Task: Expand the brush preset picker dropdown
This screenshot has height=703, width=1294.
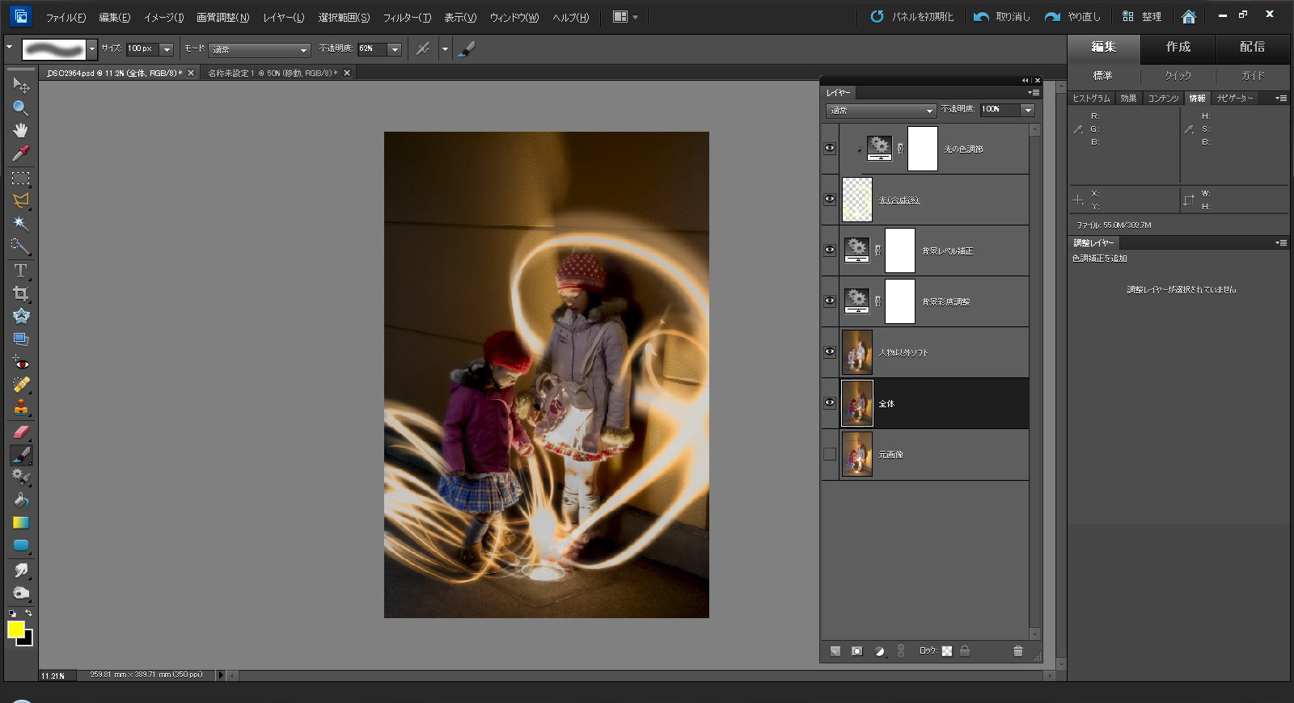Action: tap(92, 49)
